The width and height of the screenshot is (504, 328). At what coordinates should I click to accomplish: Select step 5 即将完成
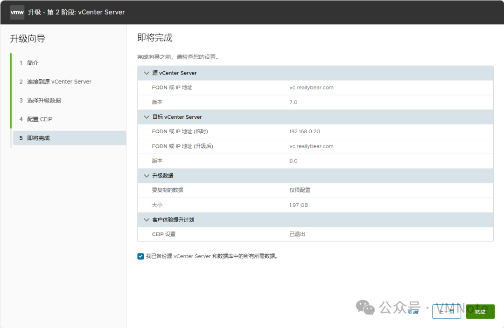coord(69,138)
